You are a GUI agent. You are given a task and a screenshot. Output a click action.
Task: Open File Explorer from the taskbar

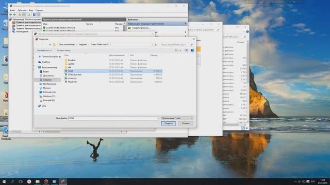pyautogui.click(x=38, y=181)
